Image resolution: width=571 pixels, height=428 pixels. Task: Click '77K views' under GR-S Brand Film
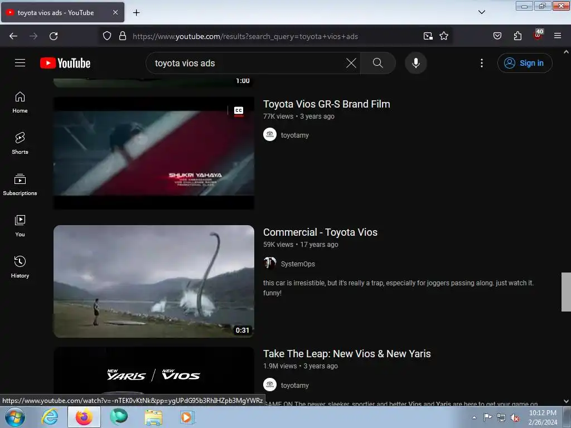278,116
